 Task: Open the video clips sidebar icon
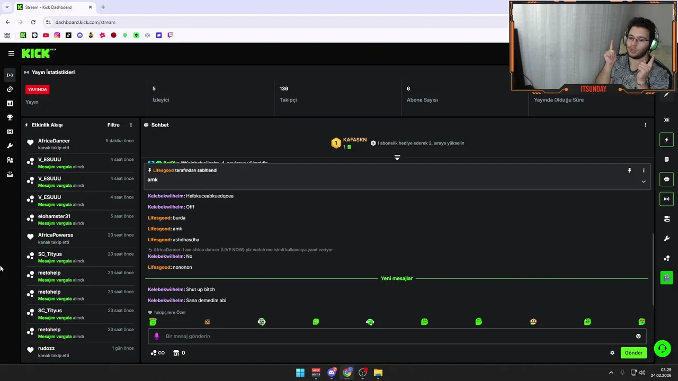click(10, 132)
